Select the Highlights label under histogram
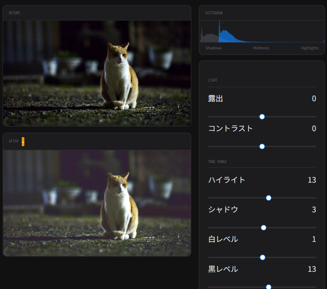 309,48
